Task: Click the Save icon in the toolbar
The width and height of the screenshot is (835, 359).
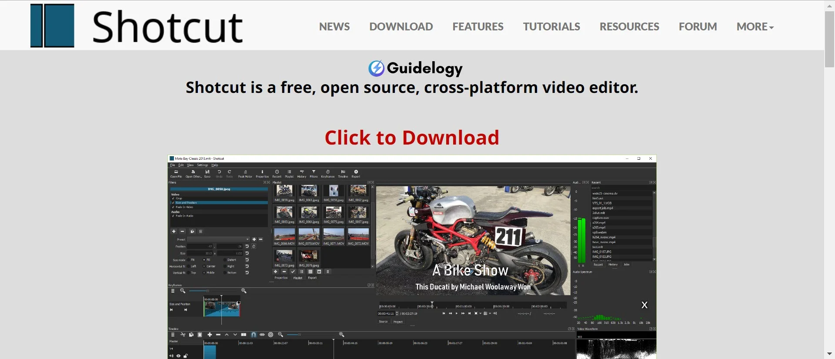Action: point(207,174)
